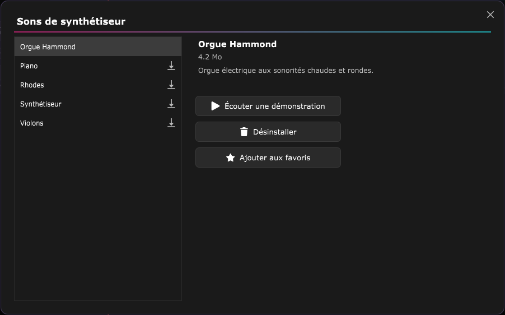Click the Désinstaller button
This screenshot has width=505, height=315.
coord(268,132)
